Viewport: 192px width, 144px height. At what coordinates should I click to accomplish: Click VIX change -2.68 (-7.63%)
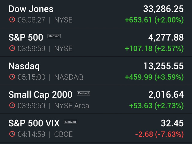[x=159, y=134]
